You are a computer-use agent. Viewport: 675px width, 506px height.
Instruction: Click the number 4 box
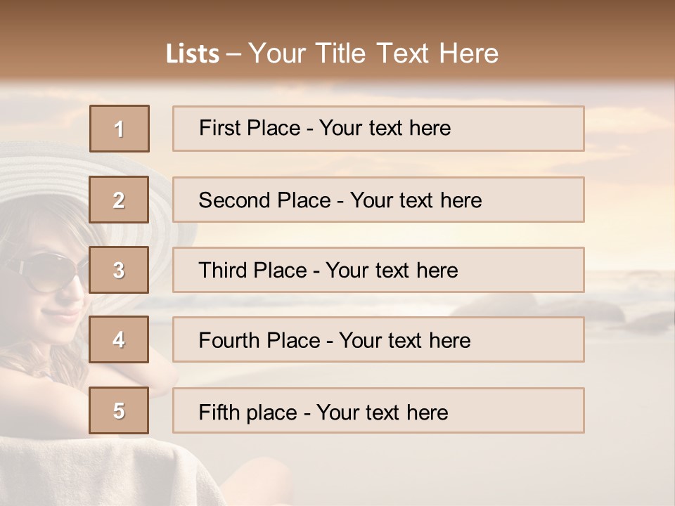pyautogui.click(x=119, y=339)
